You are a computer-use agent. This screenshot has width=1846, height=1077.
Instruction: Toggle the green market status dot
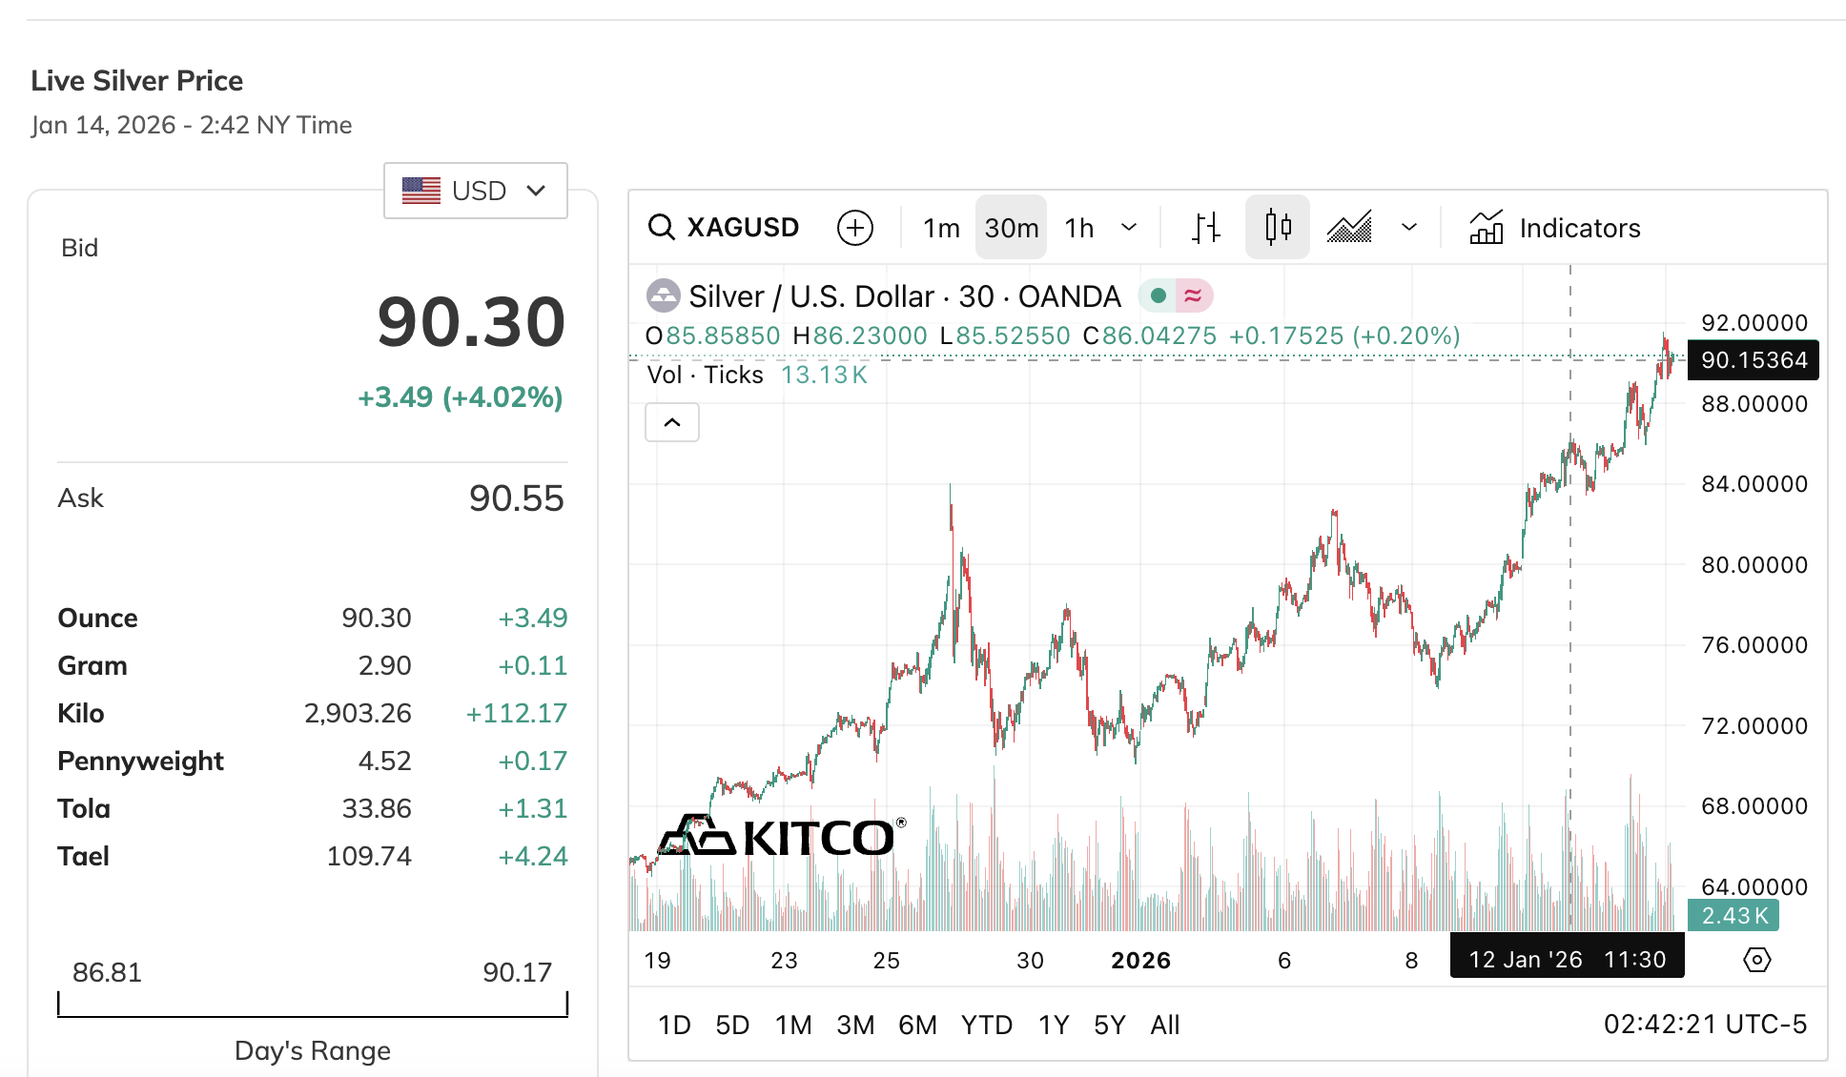pyautogui.click(x=1159, y=296)
